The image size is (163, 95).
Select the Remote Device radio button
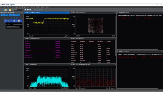point(13,24)
